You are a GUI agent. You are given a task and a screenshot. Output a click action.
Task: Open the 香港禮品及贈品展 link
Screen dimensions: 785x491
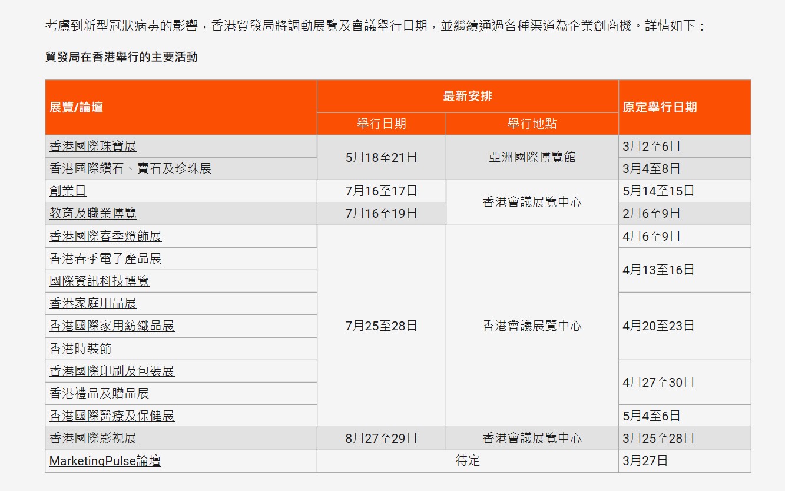click(x=98, y=393)
